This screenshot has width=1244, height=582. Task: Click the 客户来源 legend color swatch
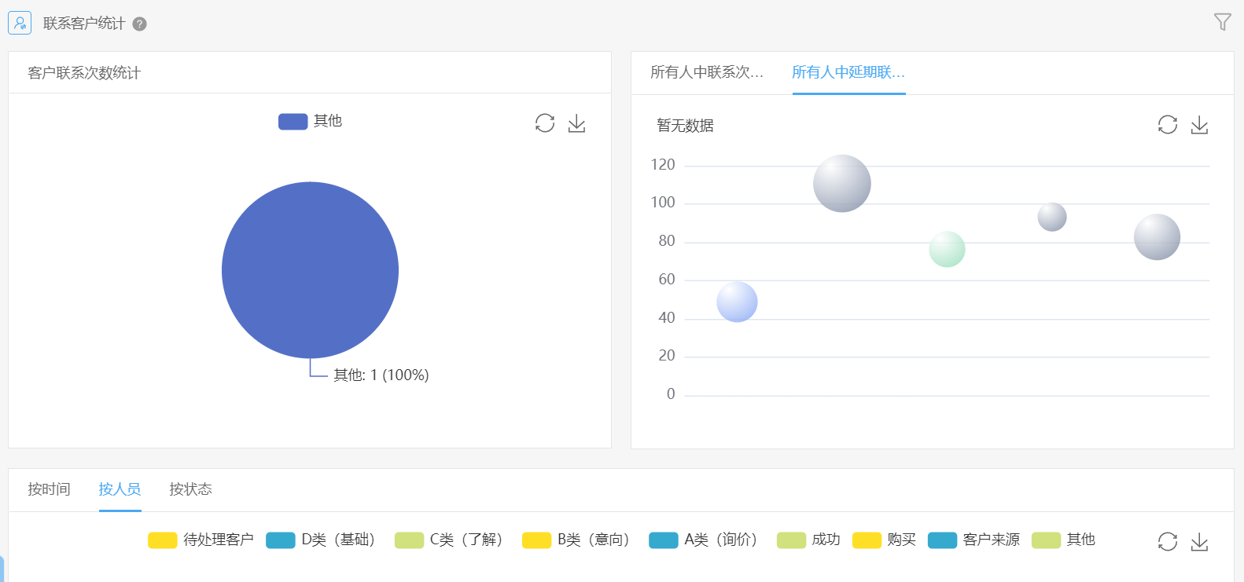[942, 540]
